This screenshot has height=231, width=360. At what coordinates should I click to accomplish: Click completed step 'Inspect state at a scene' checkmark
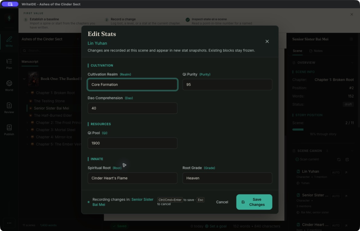[x=188, y=20]
